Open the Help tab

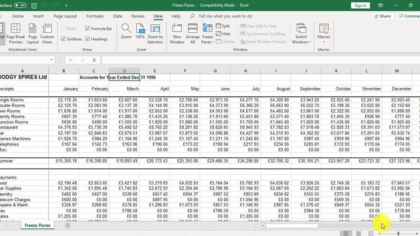(x=176, y=16)
